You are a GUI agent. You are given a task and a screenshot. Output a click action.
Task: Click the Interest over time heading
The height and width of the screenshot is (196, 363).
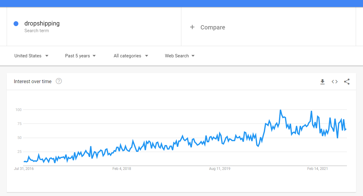[32, 81]
